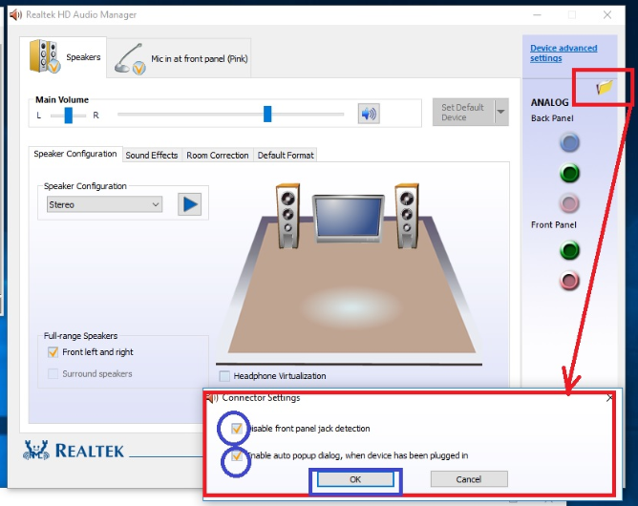Enable Headphone Virtualization checkbox
638x506 pixels.
coord(224,376)
